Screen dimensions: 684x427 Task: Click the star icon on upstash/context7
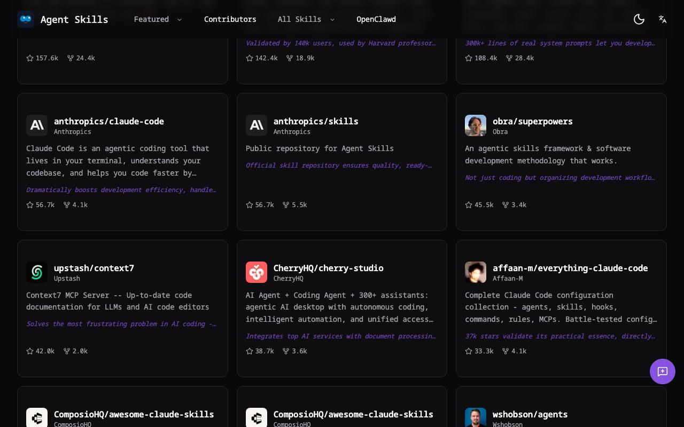pos(30,351)
